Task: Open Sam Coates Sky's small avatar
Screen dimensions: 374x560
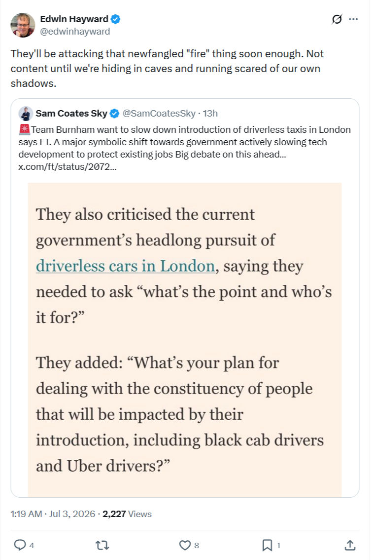Action: [26, 114]
